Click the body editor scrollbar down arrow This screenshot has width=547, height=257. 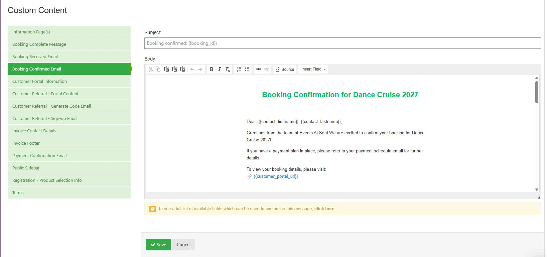pyautogui.click(x=537, y=189)
